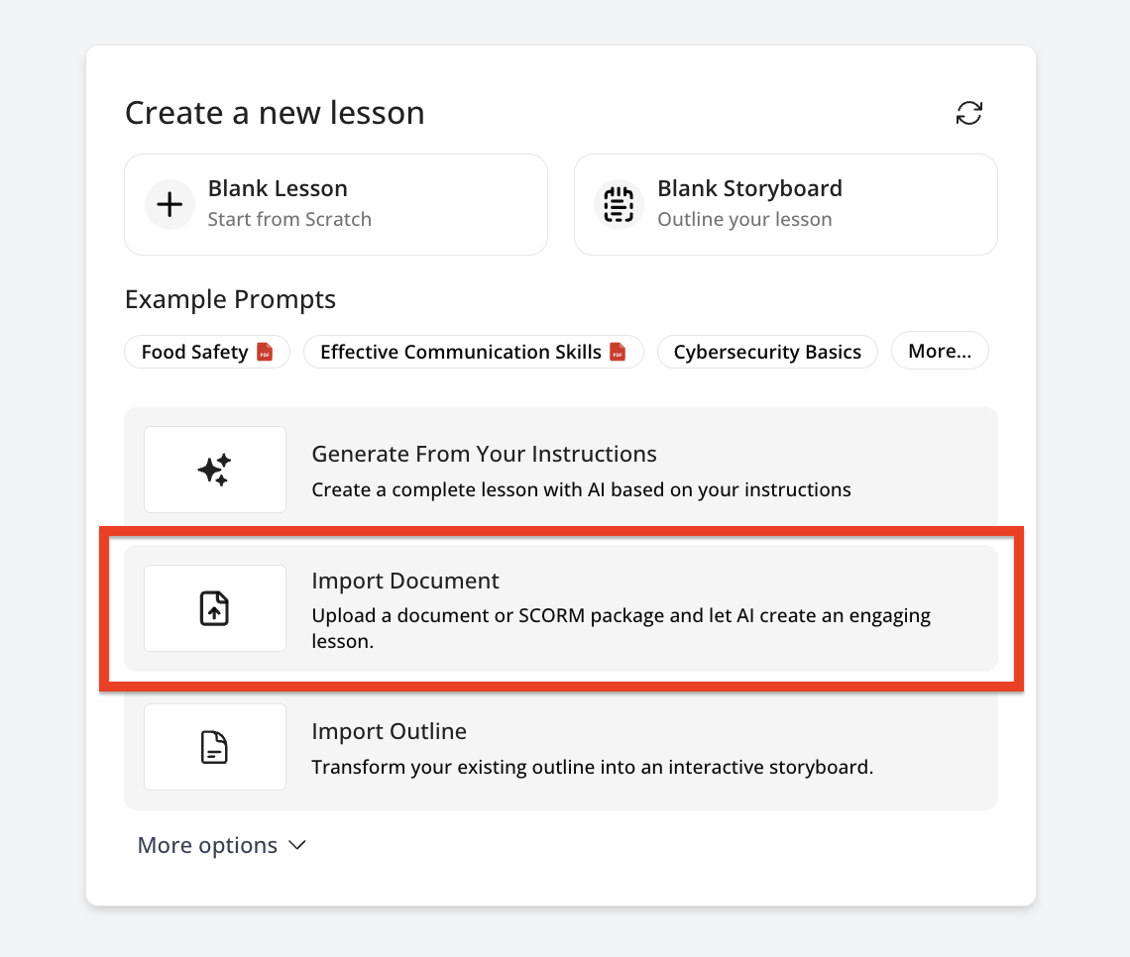Show more example prompts via More...
This screenshot has width=1130, height=957.
[x=939, y=351]
